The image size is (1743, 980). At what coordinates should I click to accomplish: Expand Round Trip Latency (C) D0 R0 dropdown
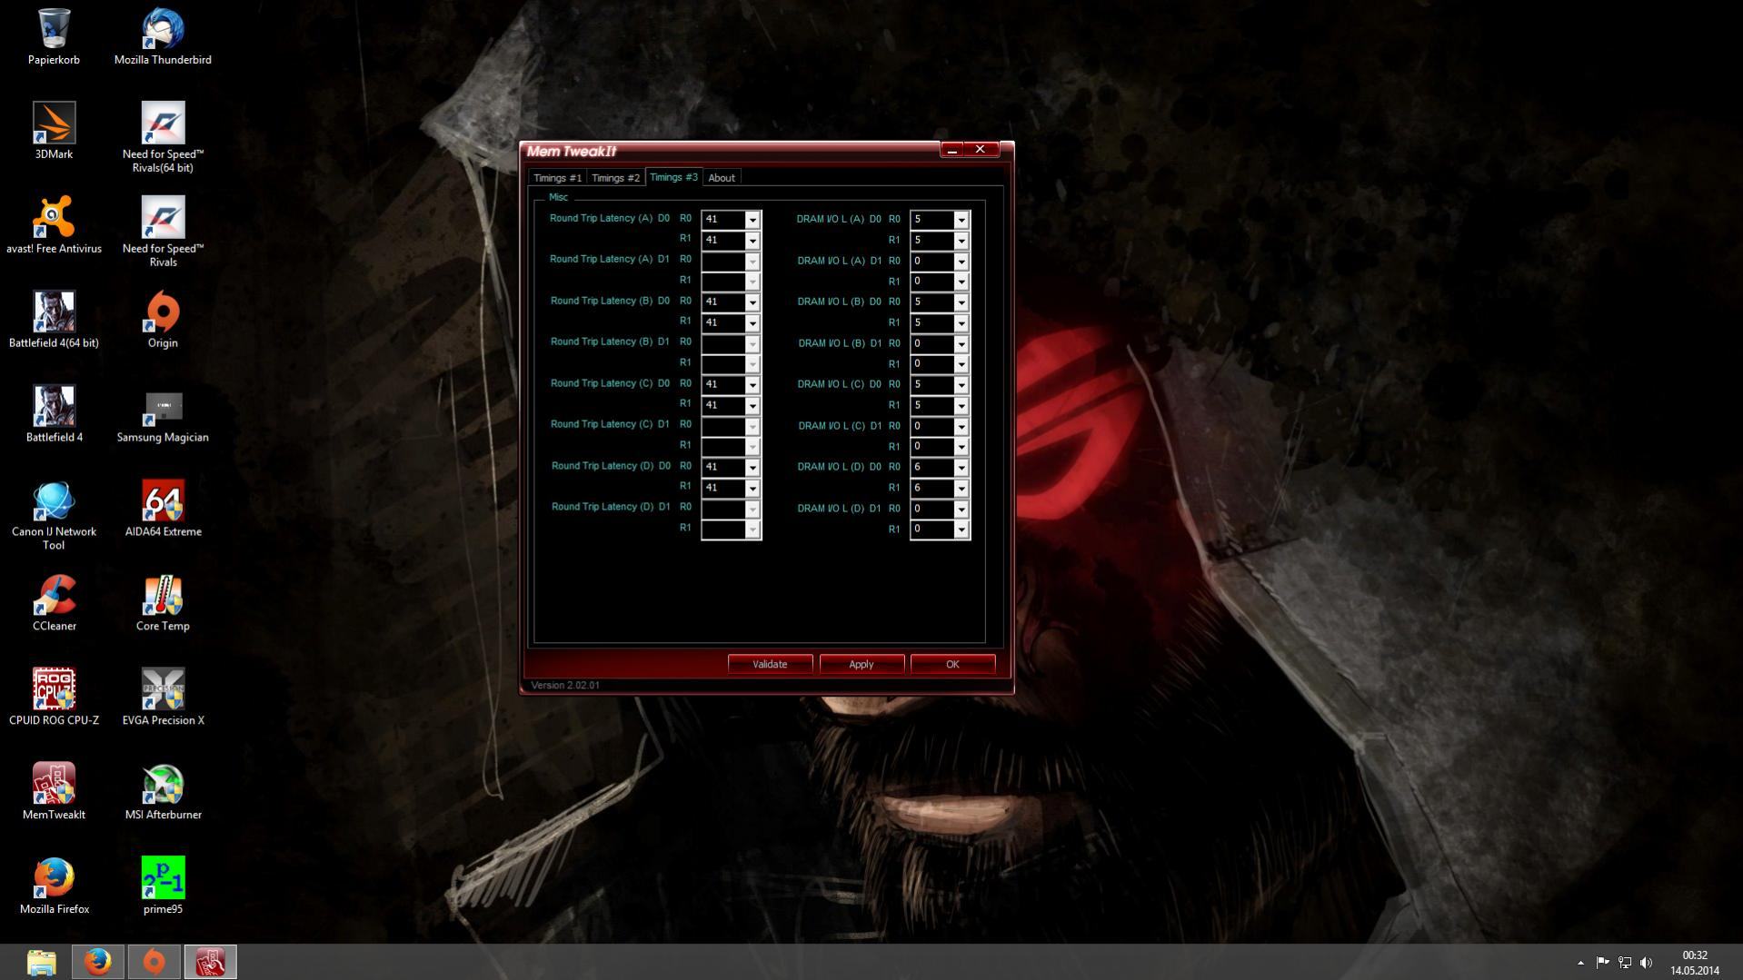click(752, 385)
